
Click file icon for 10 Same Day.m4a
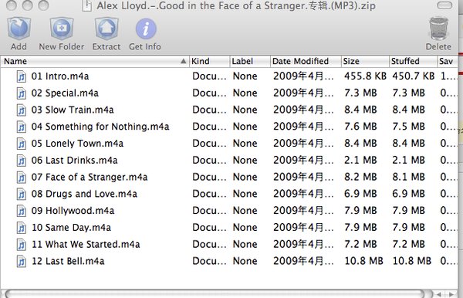click(x=22, y=228)
